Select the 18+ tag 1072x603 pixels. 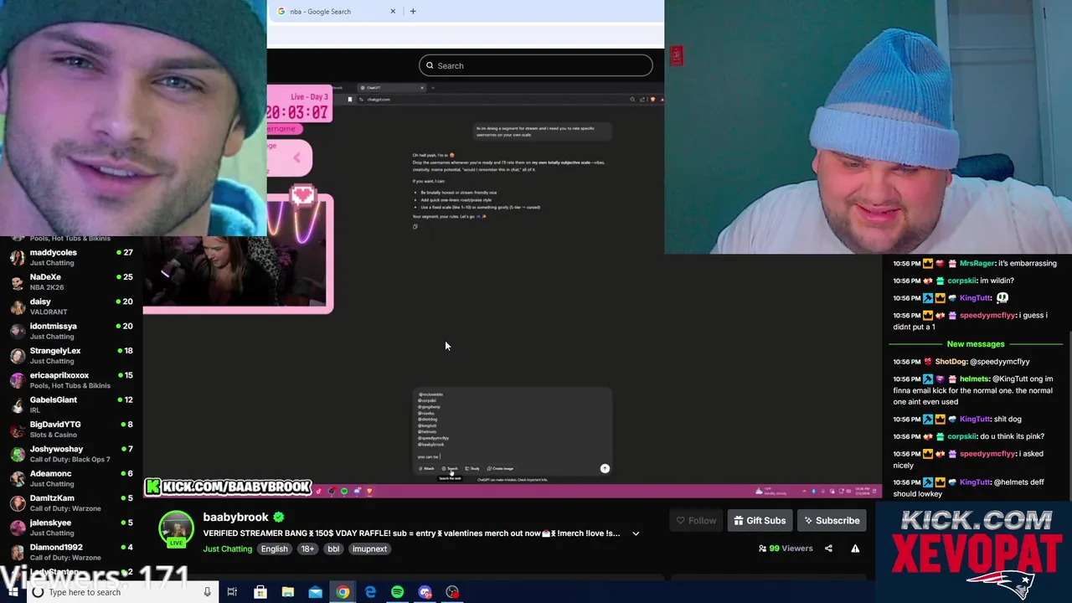coord(307,549)
